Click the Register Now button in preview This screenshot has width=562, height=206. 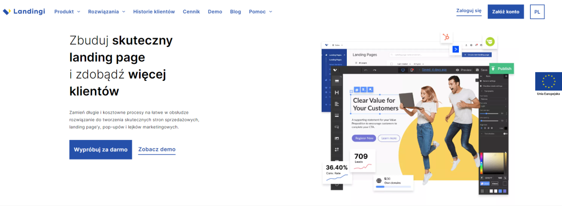click(364, 138)
